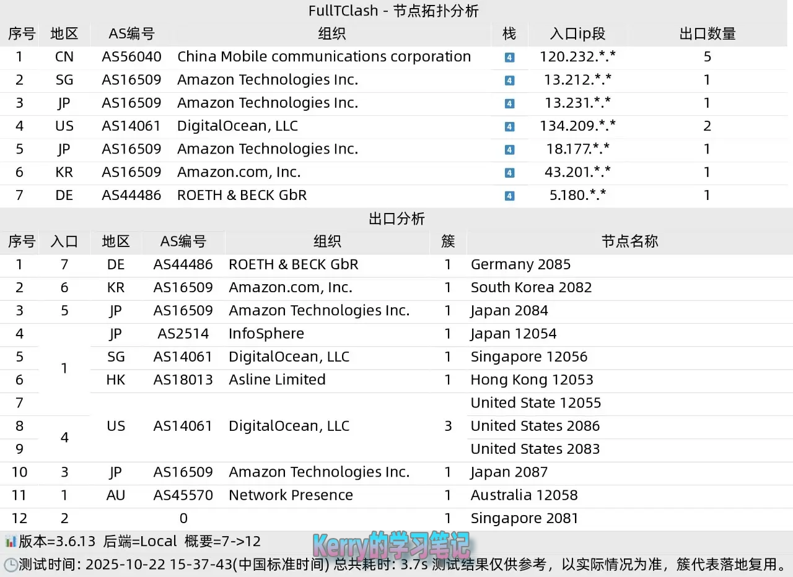Select the Germany 2085 node name
This screenshot has width=793, height=577.
coord(520,265)
